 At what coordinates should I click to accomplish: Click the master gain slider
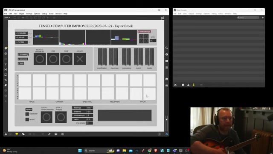[149, 57]
